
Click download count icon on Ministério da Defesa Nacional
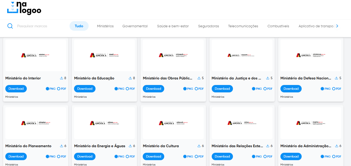click(x=336, y=78)
